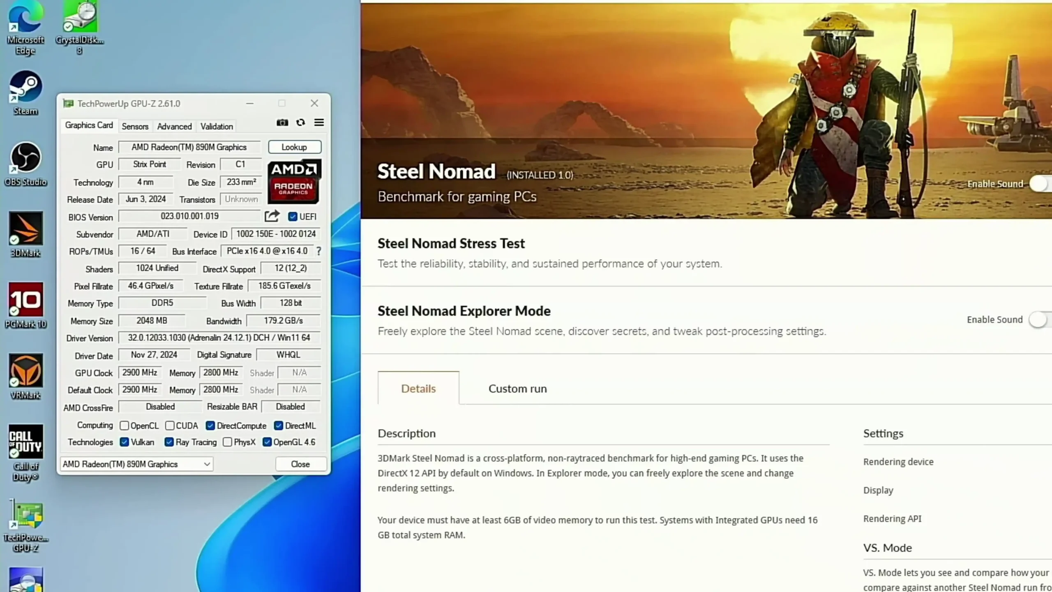1052x592 pixels.
Task: Open PCMark 10 desktop icon
Action: coord(25,305)
